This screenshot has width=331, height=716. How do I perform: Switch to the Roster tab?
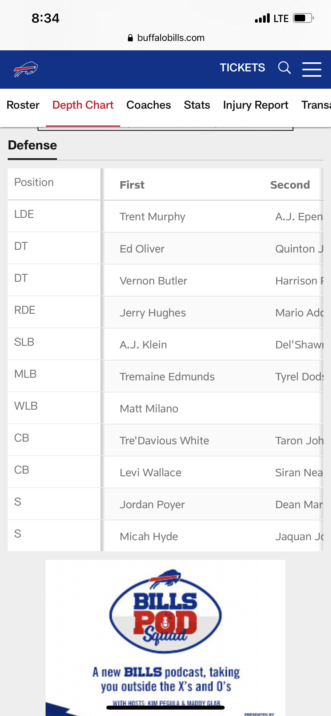pos(23,105)
